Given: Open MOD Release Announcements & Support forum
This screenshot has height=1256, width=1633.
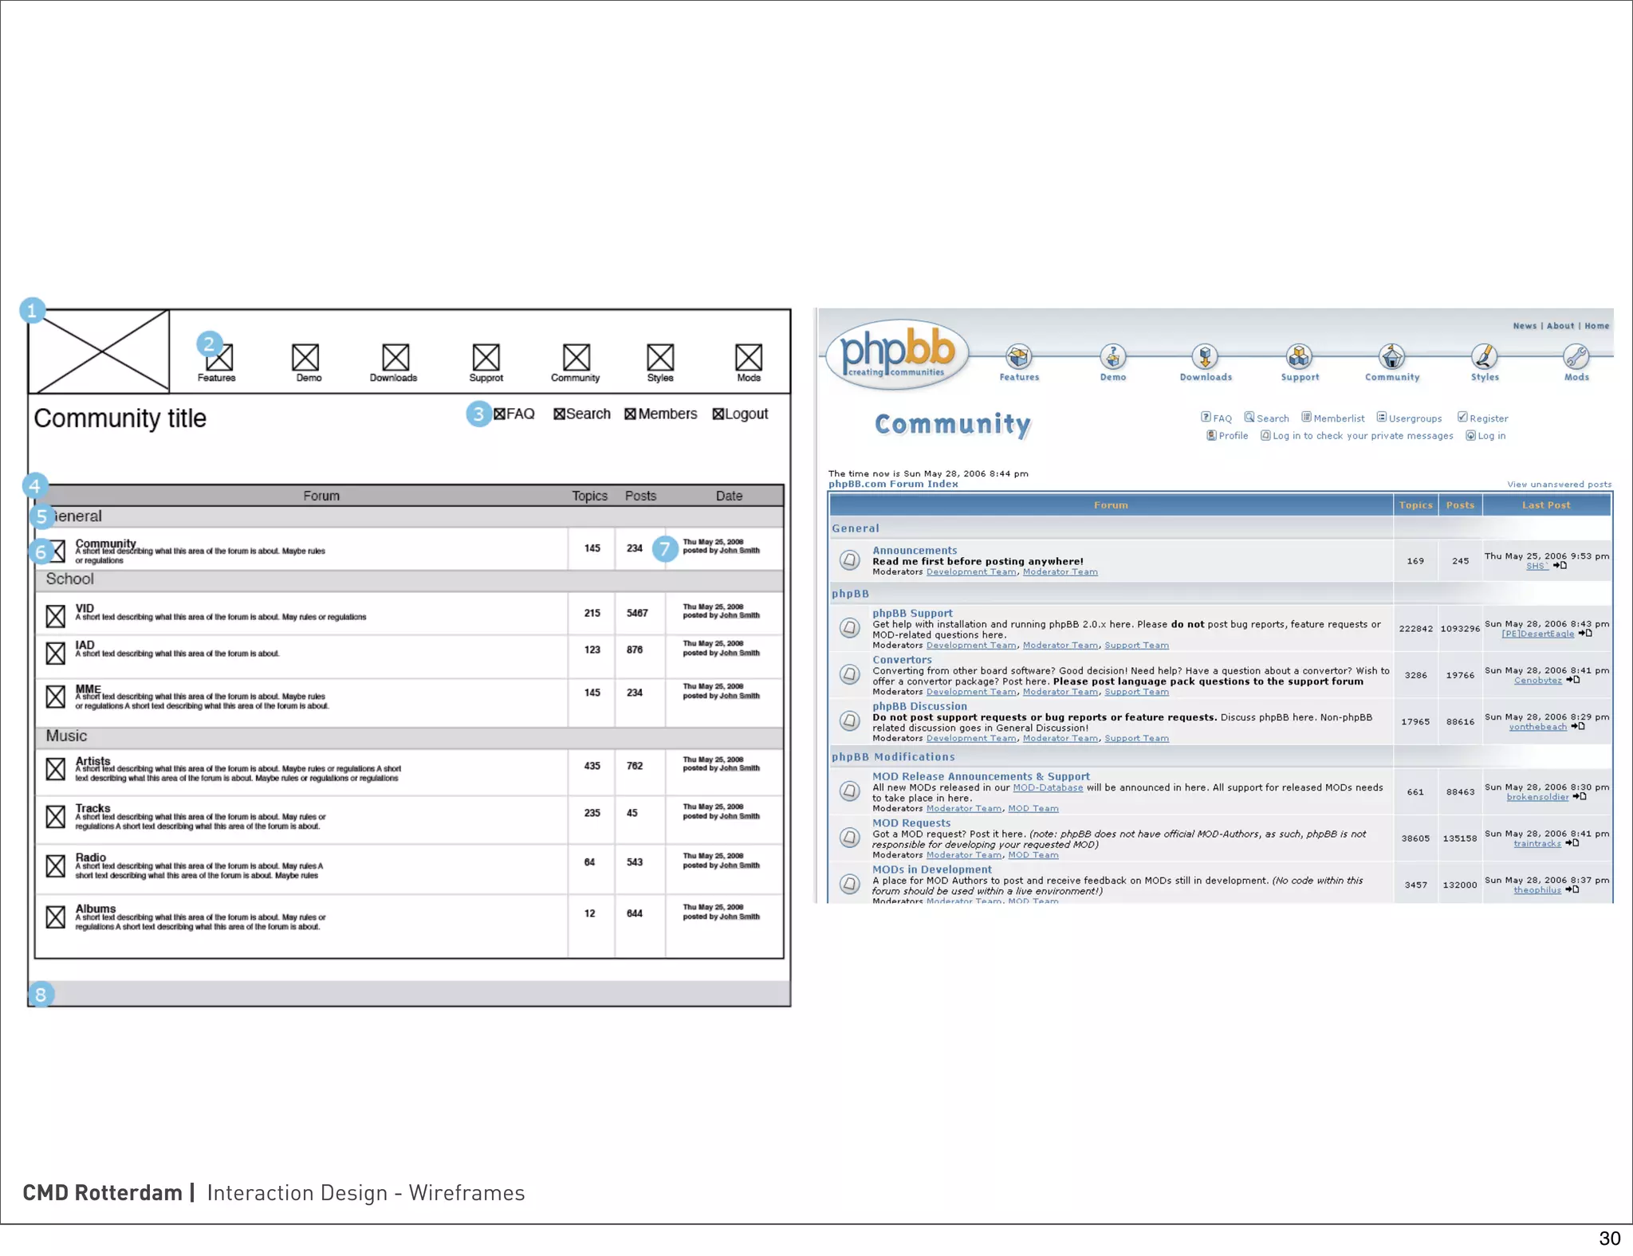Looking at the screenshot, I should click(x=981, y=776).
